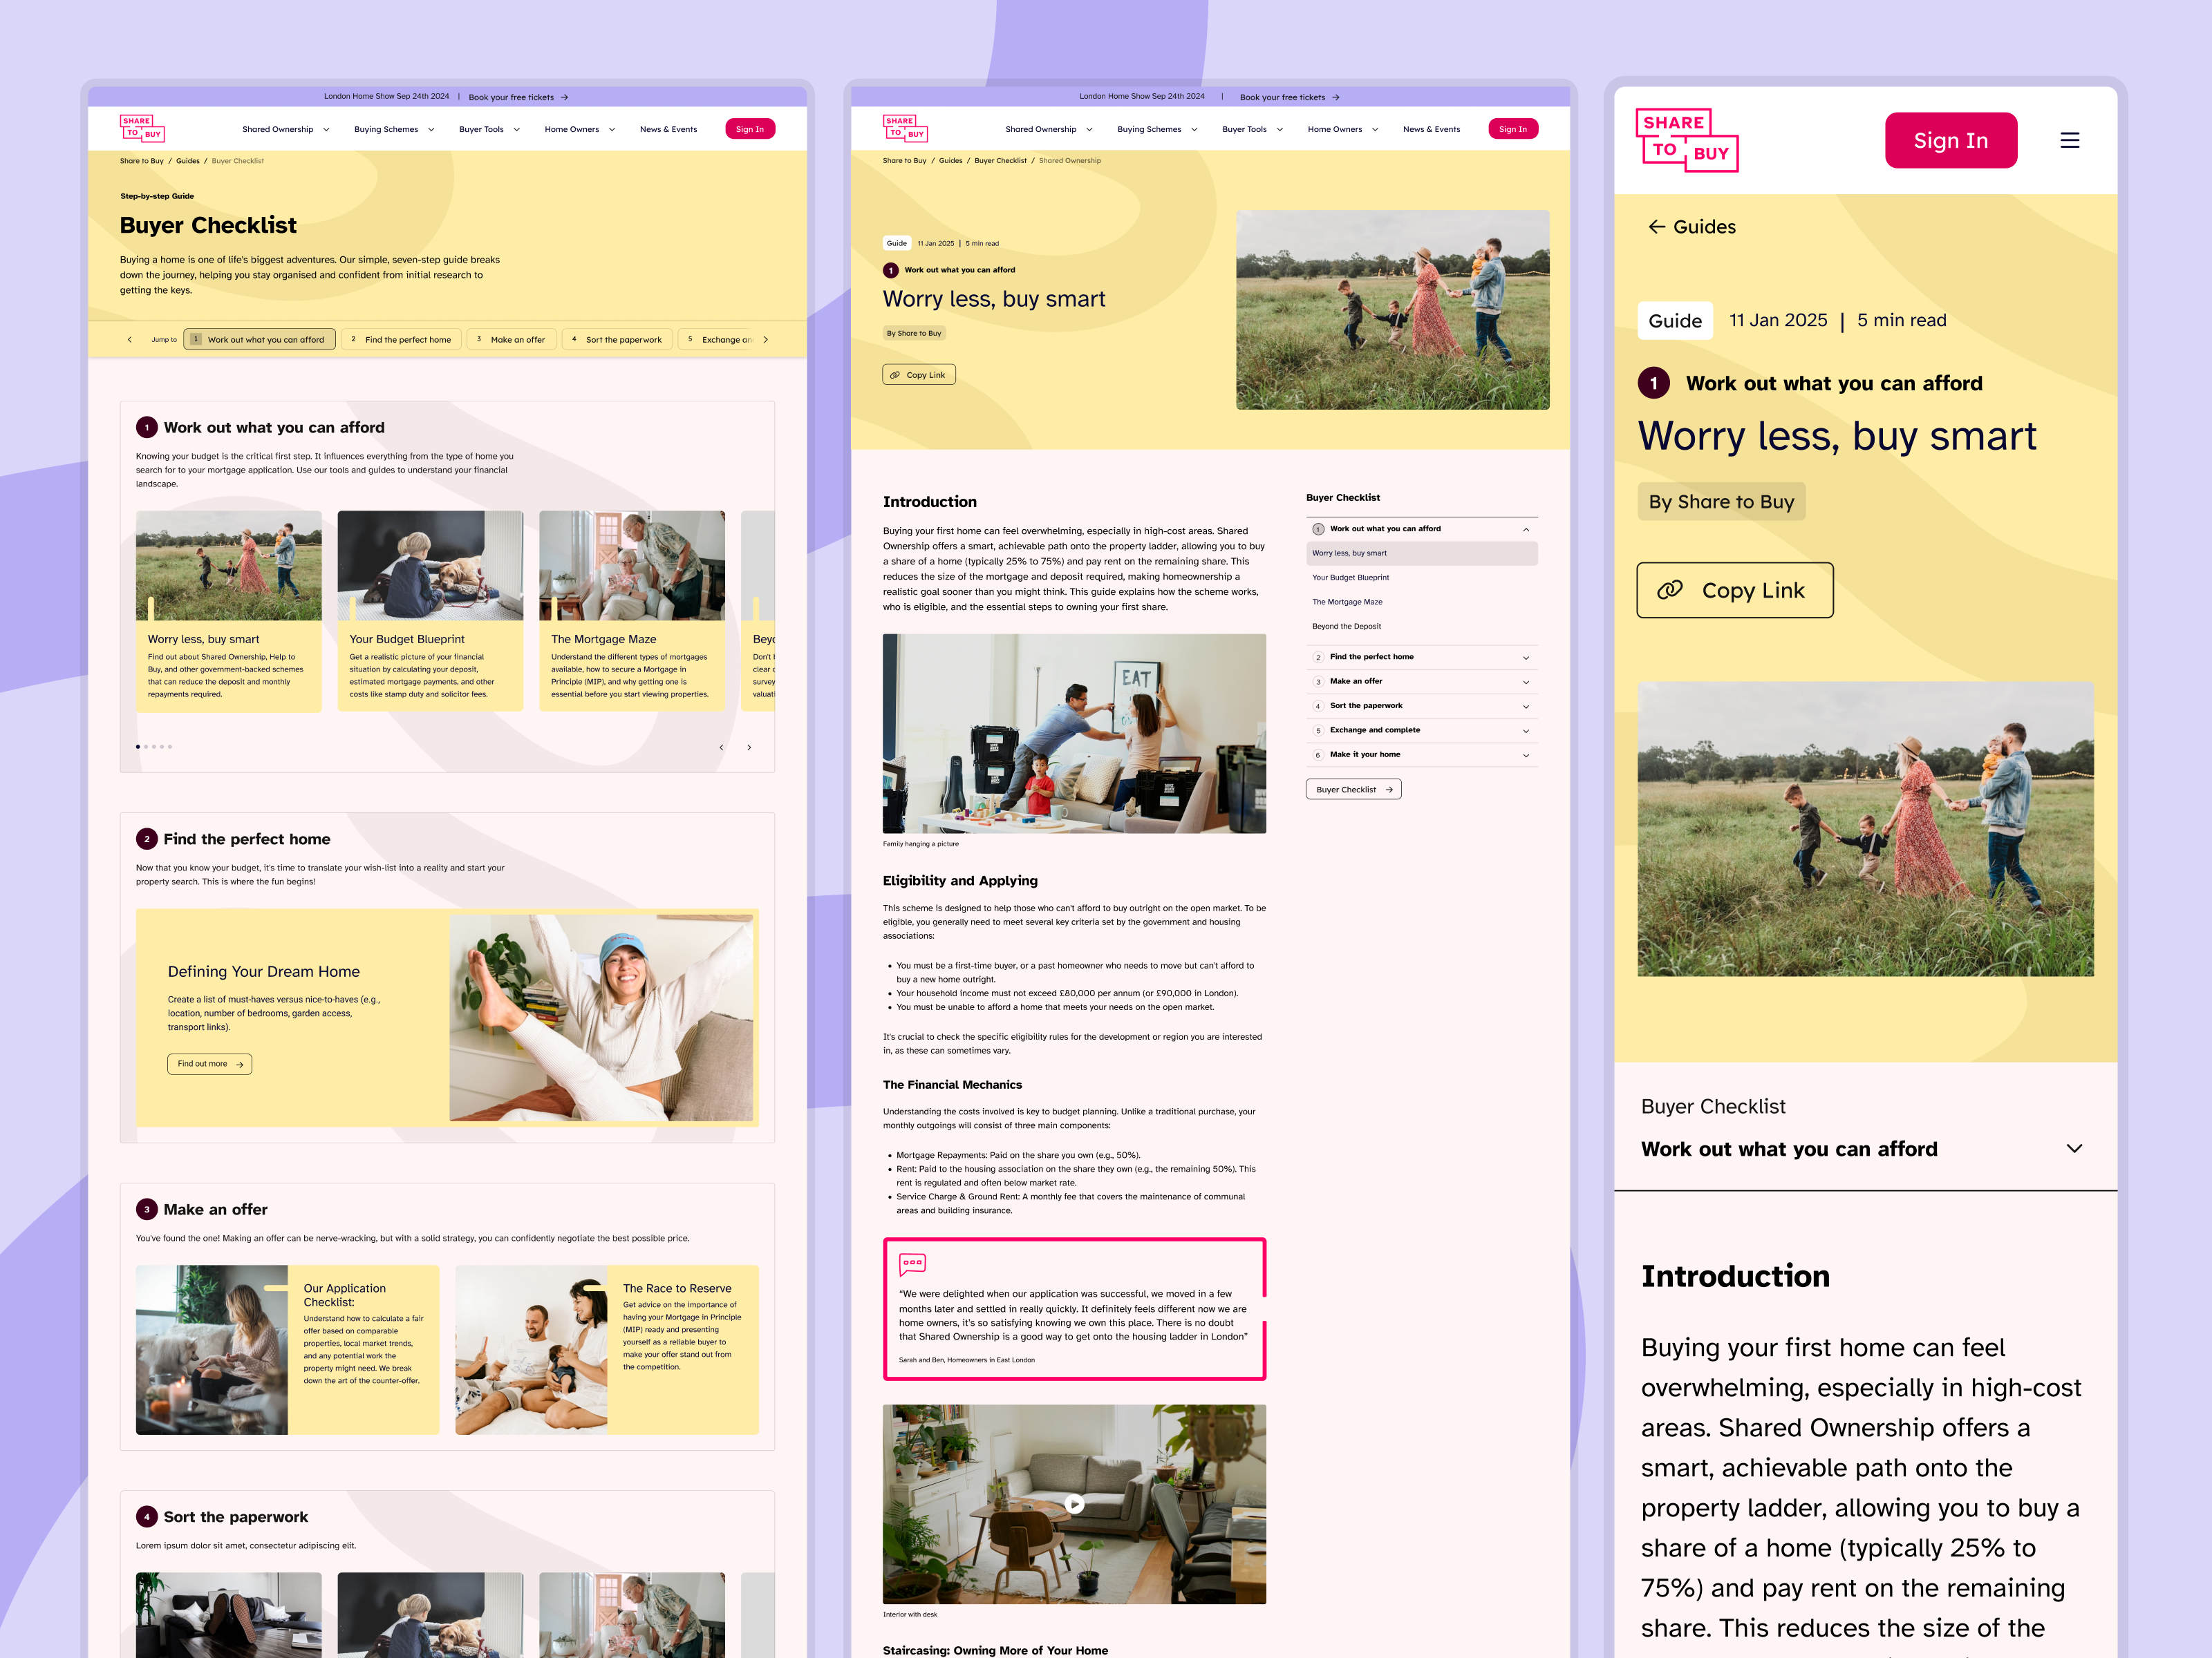Click the carousel previous arrow under affordability cards
Image resolution: width=2212 pixels, height=1658 pixels.
(721, 747)
